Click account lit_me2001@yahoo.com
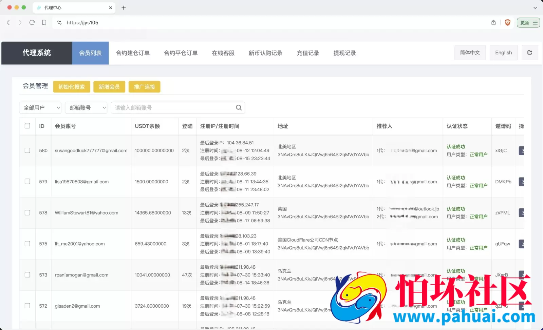543x330 pixels. (80, 244)
